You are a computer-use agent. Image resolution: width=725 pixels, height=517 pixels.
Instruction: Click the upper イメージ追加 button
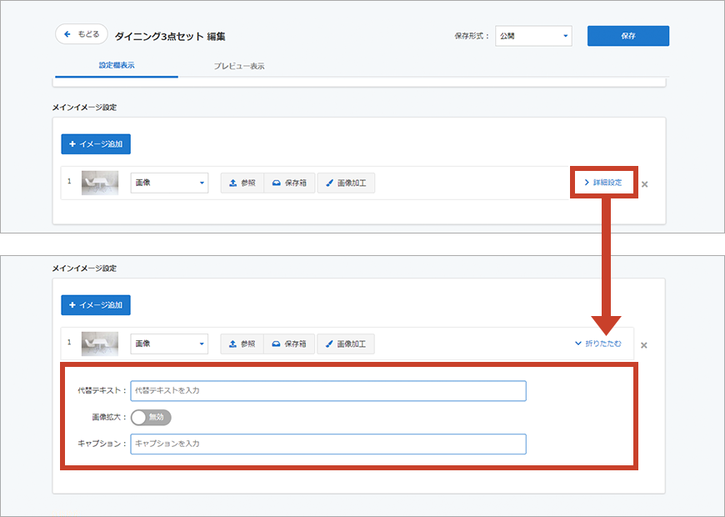tap(96, 144)
